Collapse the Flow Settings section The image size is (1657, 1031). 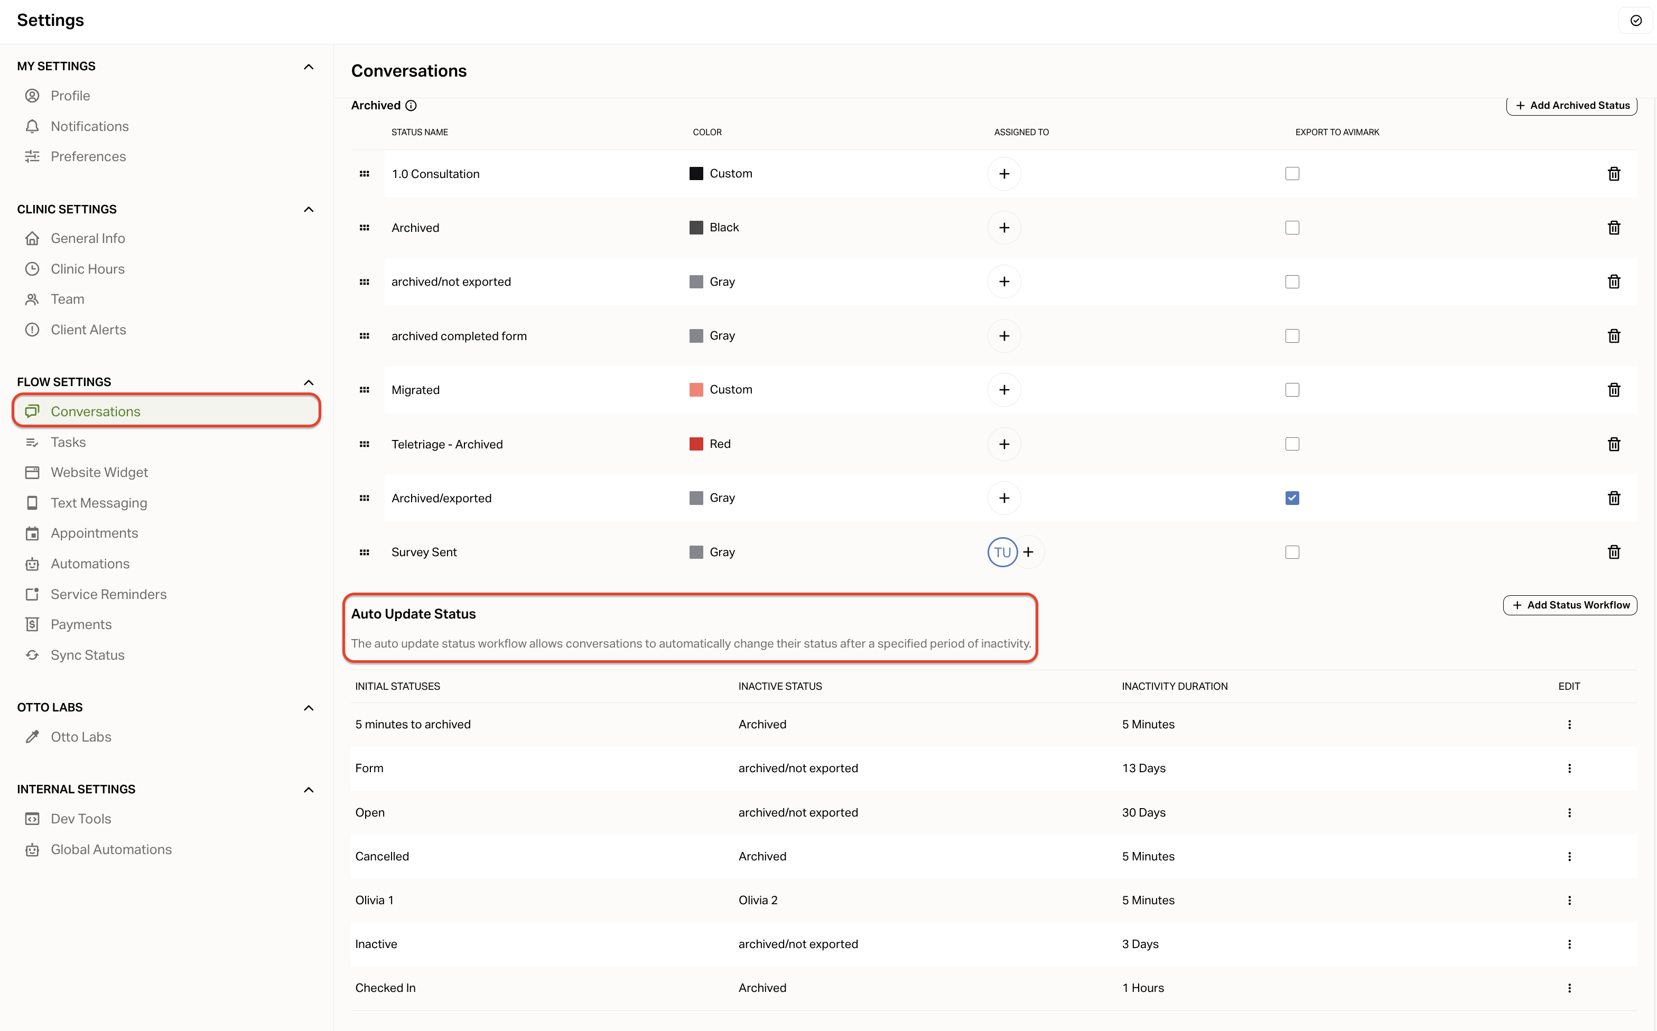309,382
